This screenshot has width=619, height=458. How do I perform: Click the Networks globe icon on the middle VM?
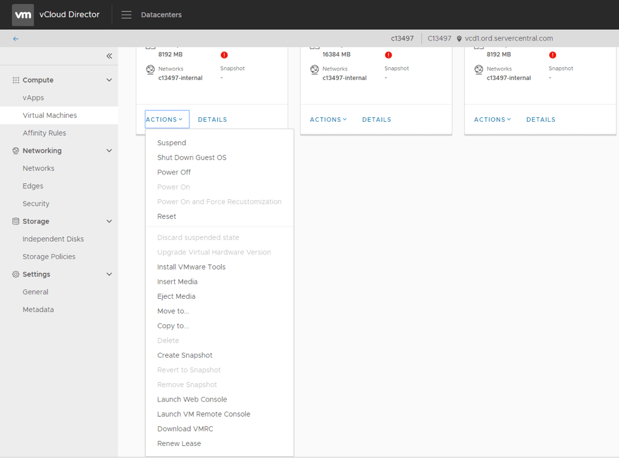[313, 69]
